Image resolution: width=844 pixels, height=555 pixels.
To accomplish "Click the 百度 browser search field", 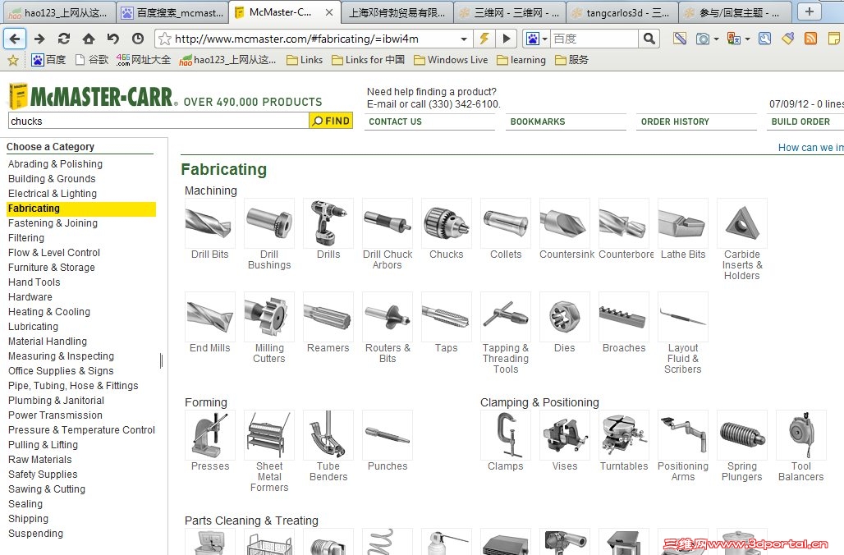I will pos(594,39).
